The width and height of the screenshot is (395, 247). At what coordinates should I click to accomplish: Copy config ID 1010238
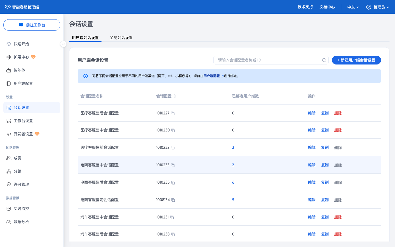(x=173, y=234)
